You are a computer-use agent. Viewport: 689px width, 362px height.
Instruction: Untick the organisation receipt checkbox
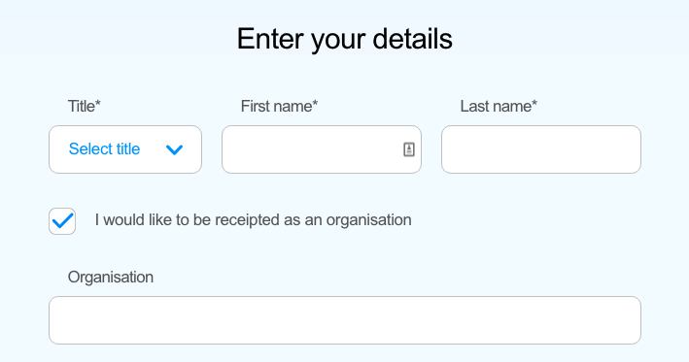pos(62,221)
